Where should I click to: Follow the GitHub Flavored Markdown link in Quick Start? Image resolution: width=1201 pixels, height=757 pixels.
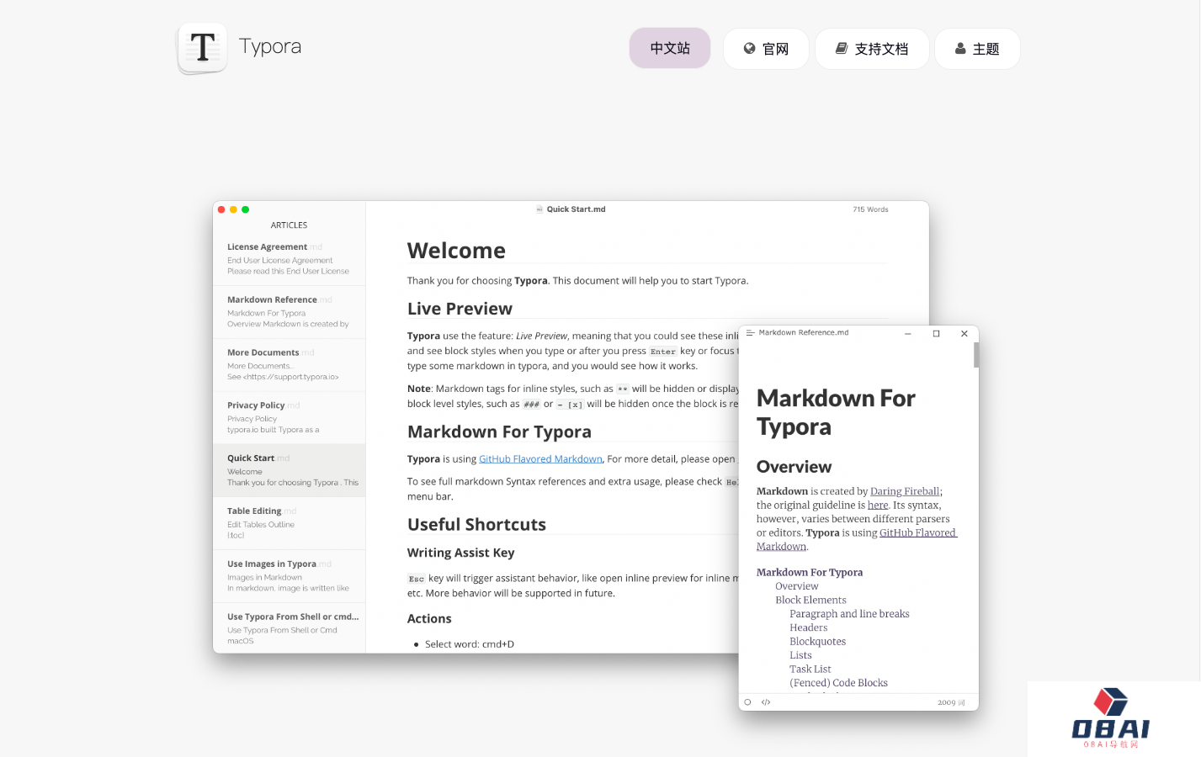click(540, 459)
